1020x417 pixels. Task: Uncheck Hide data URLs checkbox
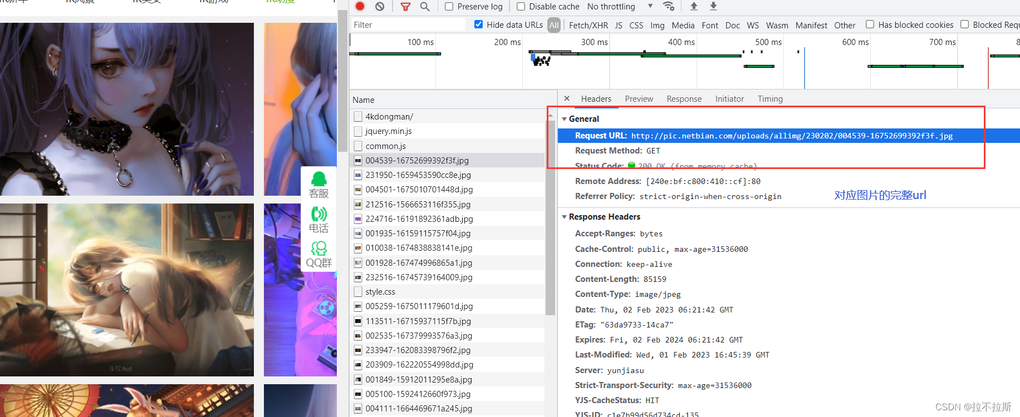(478, 24)
